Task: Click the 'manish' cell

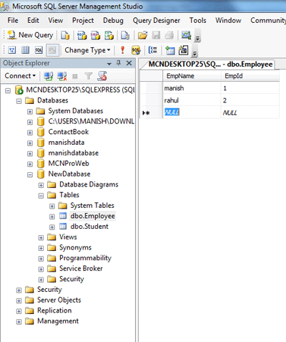Action: click(192, 88)
